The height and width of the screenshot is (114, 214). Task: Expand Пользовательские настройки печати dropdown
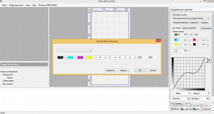[191, 18]
